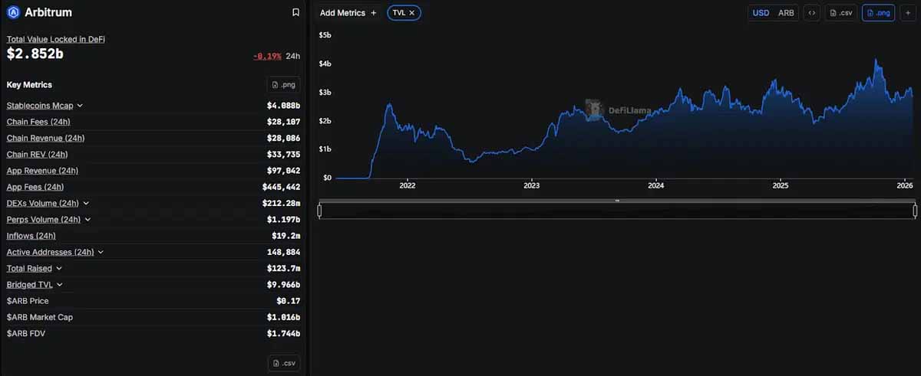
Task: Click the left handle of chart range slider
Action: [319, 211]
